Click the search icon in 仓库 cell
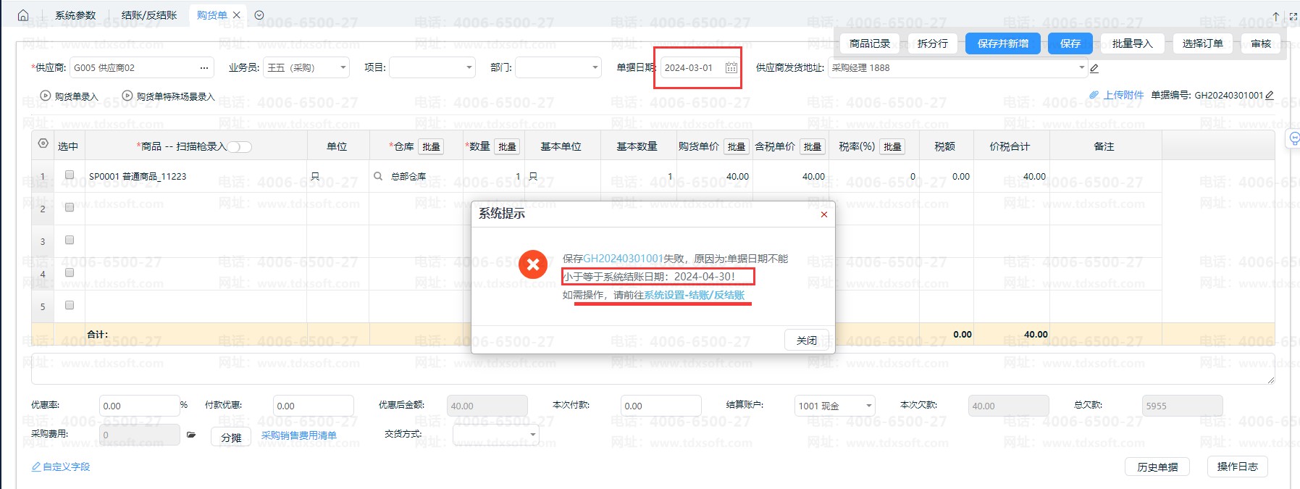The image size is (1300, 489). pyautogui.click(x=378, y=176)
